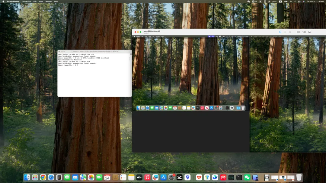Open the layered stack icon in Screen Sharing toolbar

(290, 32)
